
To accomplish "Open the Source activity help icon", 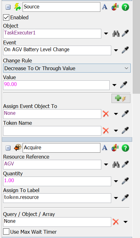I will click(x=125, y=7).
